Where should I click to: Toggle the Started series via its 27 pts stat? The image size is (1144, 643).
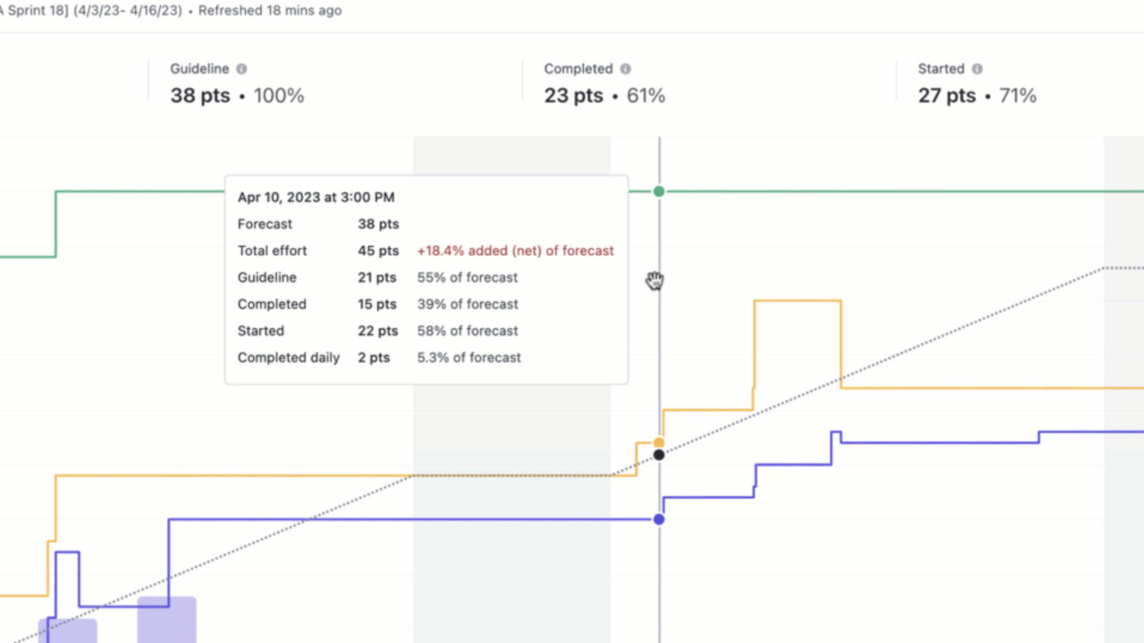click(946, 95)
